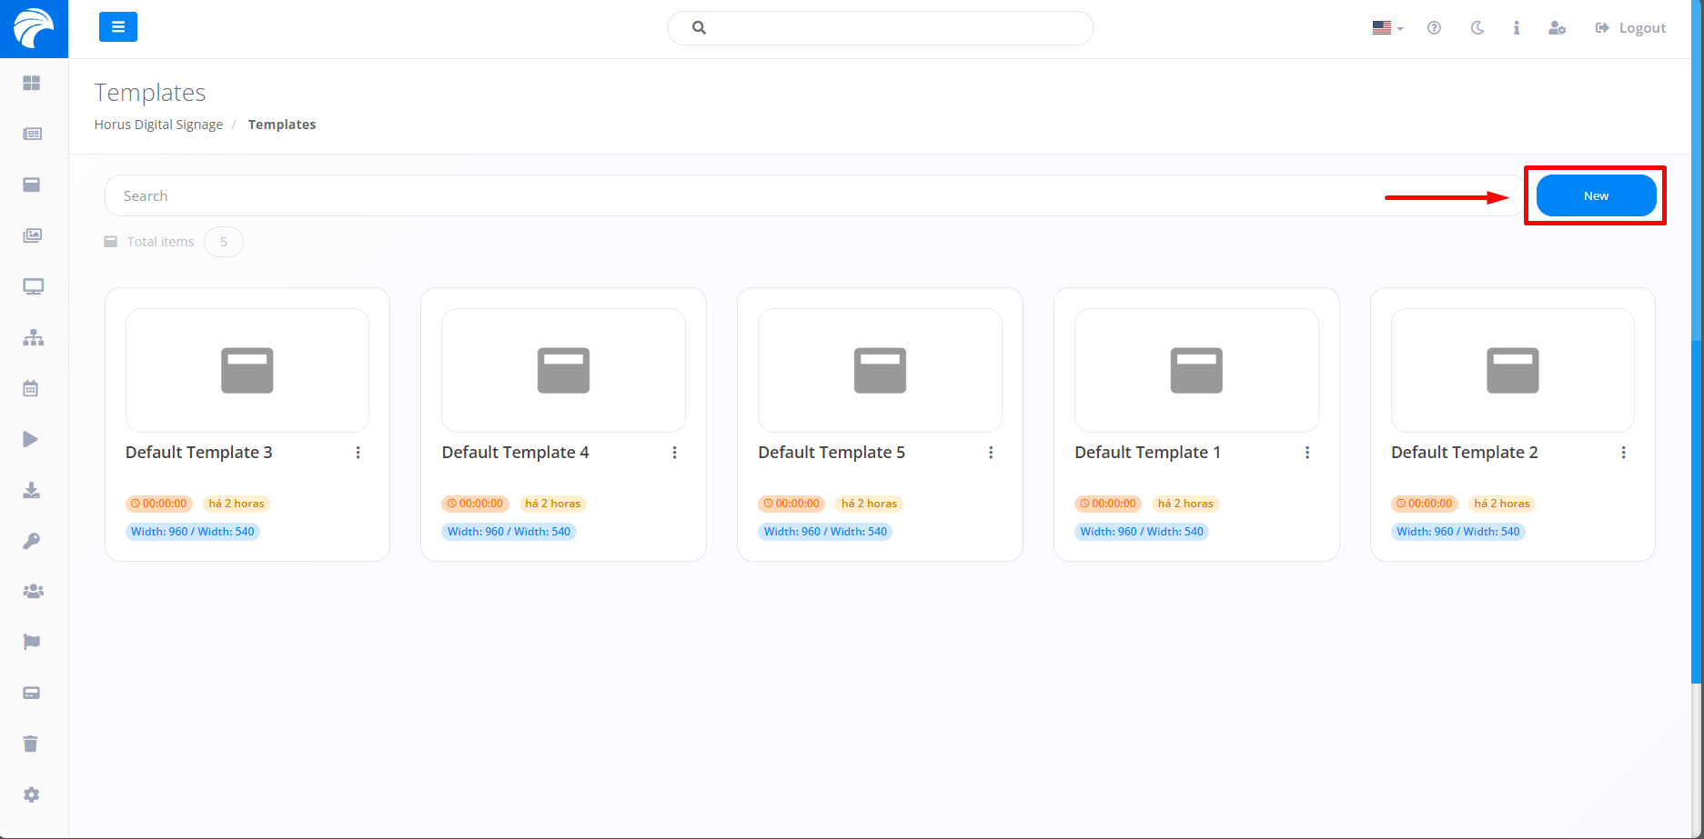The width and height of the screenshot is (1704, 839).
Task: Select the Default Template 2 thumbnail
Action: point(1512,371)
